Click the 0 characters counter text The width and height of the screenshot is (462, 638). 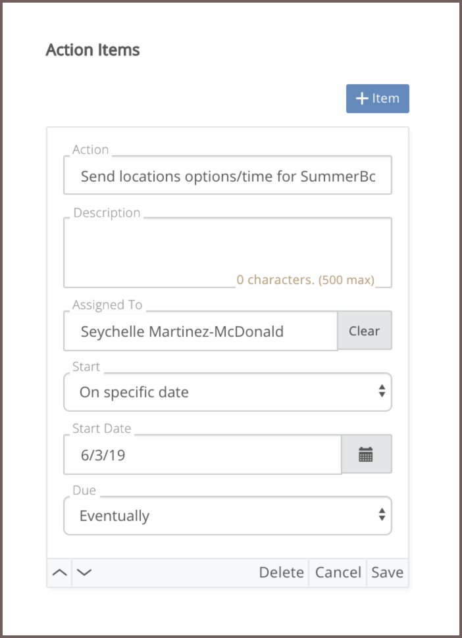[x=305, y=280]
